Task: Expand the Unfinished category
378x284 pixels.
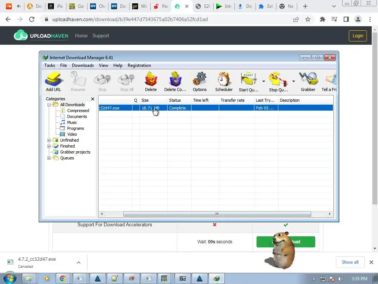Action: pos(49,140)
